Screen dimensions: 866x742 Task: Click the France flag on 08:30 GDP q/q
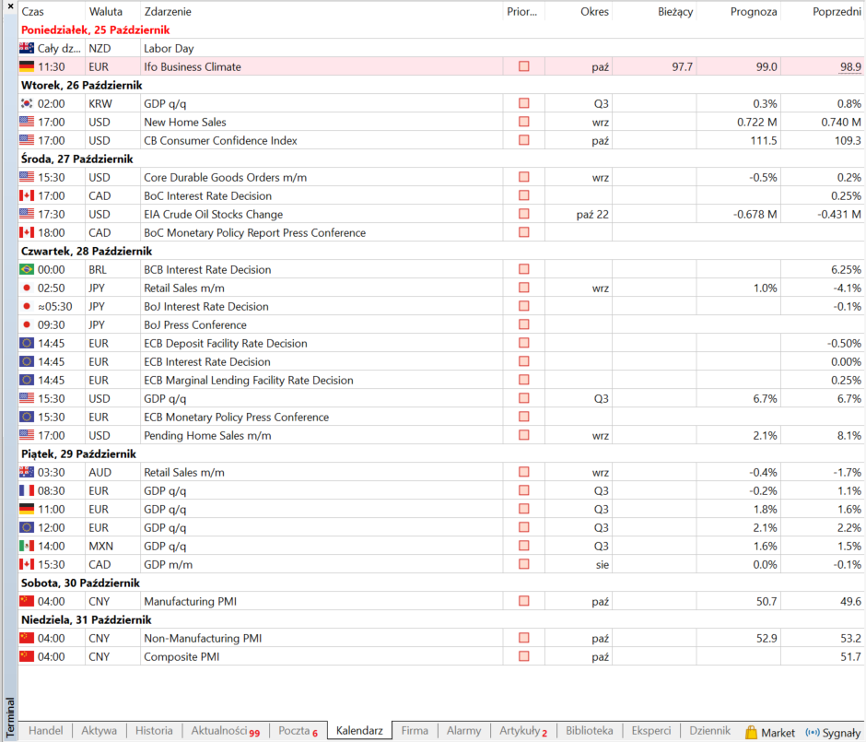click(27, 490)
